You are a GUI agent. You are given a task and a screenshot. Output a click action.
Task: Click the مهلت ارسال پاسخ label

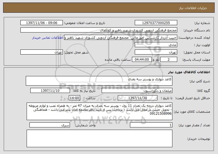[x=196, y=60]
